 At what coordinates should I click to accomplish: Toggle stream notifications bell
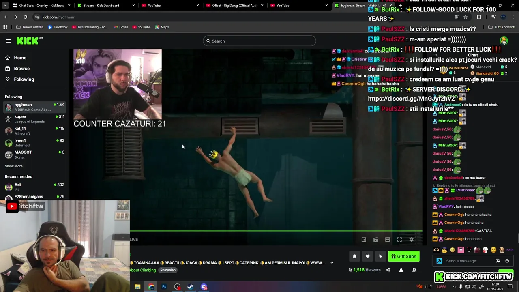tap(355, 256)
